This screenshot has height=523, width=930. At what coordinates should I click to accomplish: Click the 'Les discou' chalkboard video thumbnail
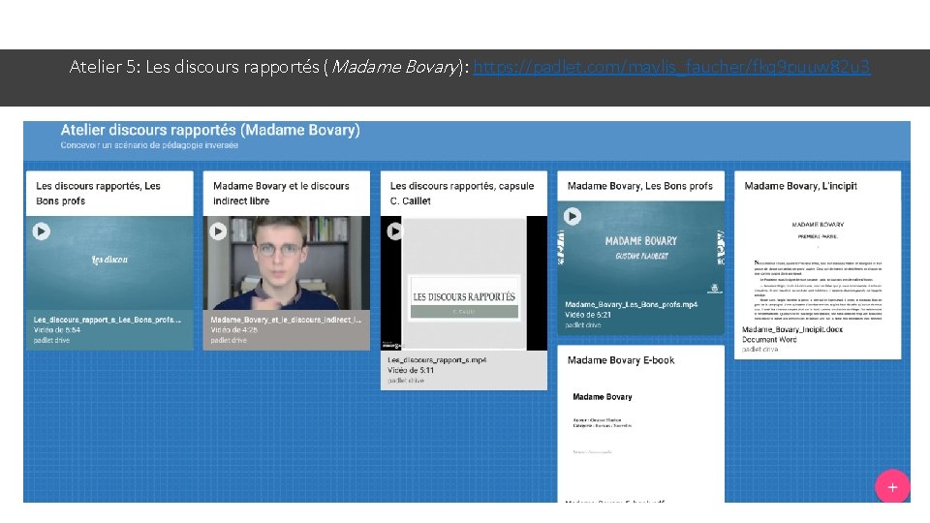[109, 262]
